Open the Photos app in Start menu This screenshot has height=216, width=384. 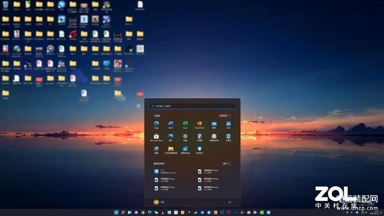[x=170, y=138]
